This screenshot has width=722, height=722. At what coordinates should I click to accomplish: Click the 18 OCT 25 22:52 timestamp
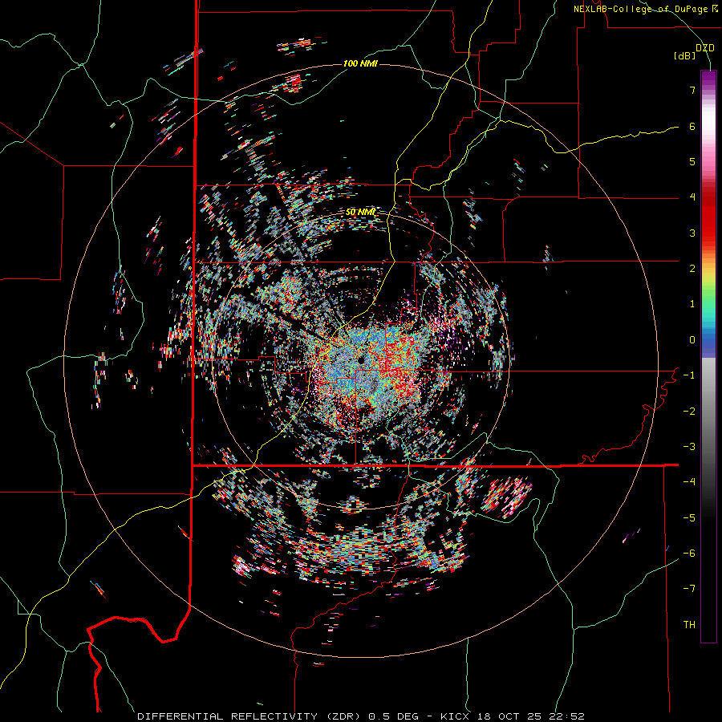click(531, 716)
